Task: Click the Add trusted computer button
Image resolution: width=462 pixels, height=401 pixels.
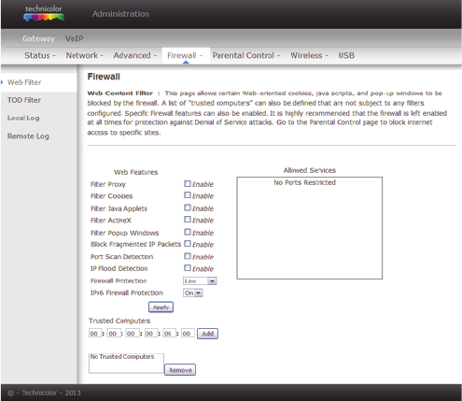Action: (x=207, y=334)
